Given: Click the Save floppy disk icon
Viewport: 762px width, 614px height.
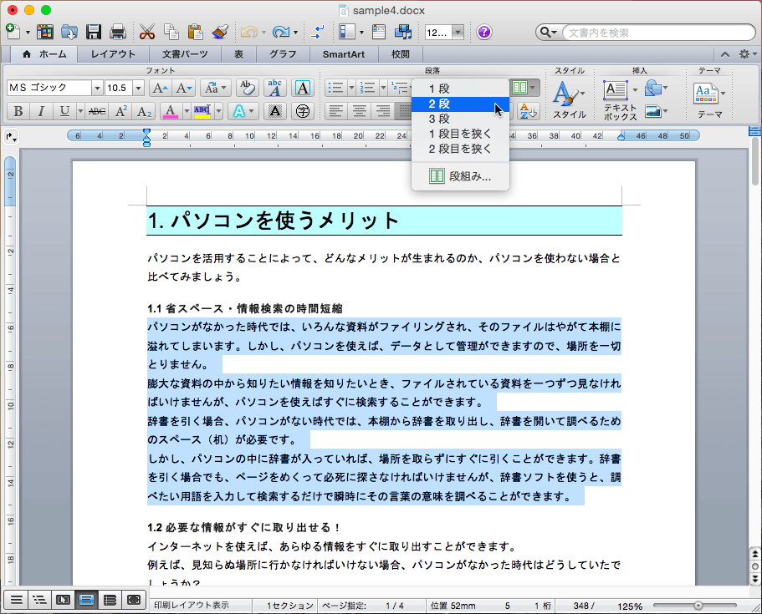Looking at the screenshot, I should (x=94, y=32).
